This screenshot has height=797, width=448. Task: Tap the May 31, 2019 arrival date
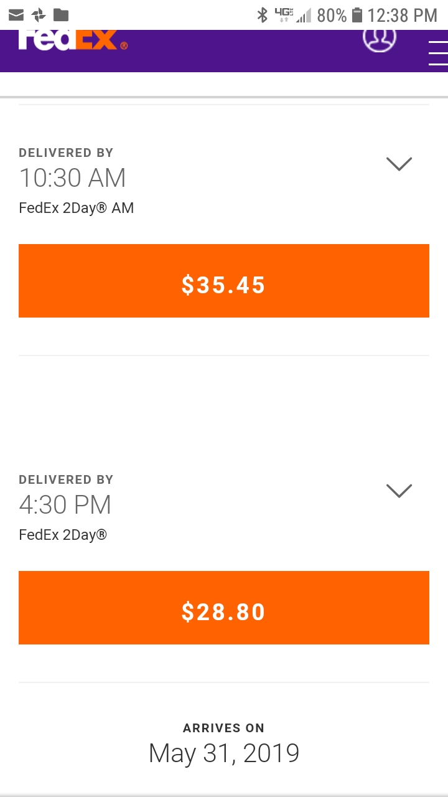pyautogui.click(x=224, y=753)
